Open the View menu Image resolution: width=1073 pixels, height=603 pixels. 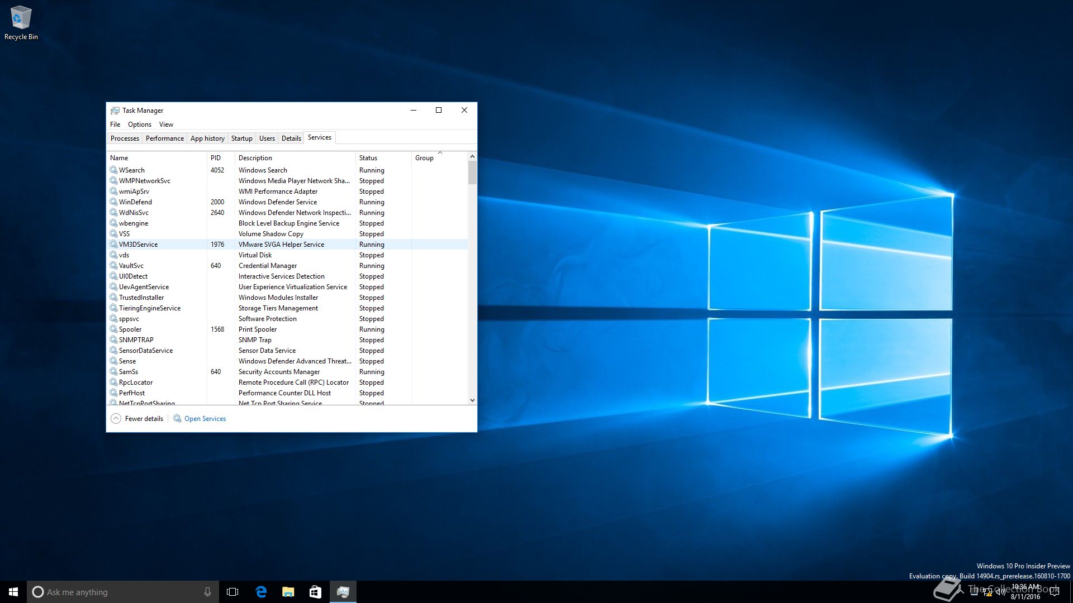[x=166, y=125]
